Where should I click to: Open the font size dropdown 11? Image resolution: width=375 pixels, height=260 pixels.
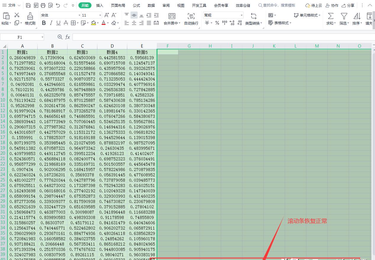(100, 15)
